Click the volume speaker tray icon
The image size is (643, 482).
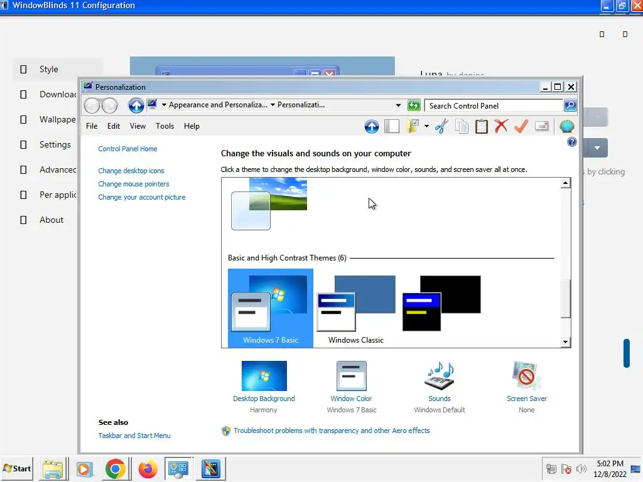coord(581,468)
